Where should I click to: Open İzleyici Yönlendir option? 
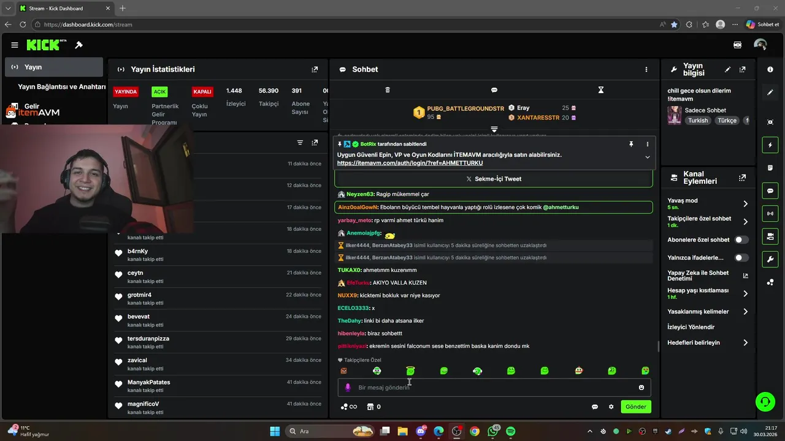click(x=691, y=327)
